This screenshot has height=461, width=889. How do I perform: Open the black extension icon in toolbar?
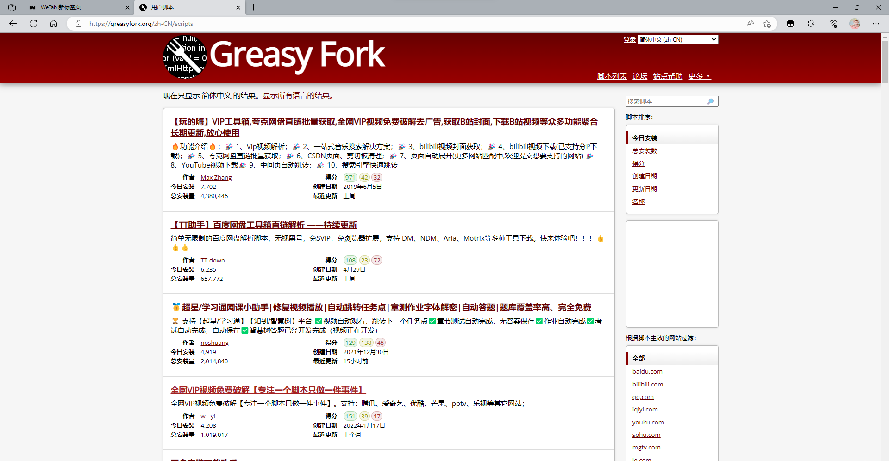pos(790,24)
